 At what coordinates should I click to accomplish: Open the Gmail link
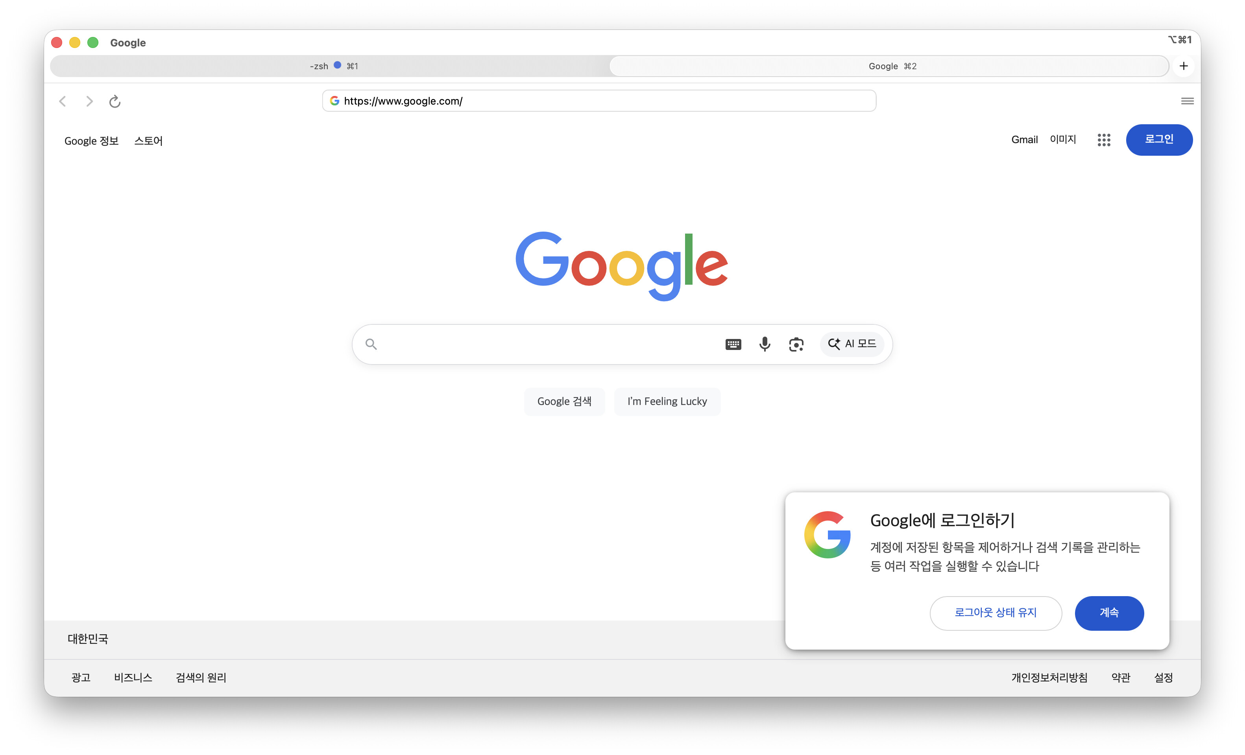click(x=1024, y=140)
